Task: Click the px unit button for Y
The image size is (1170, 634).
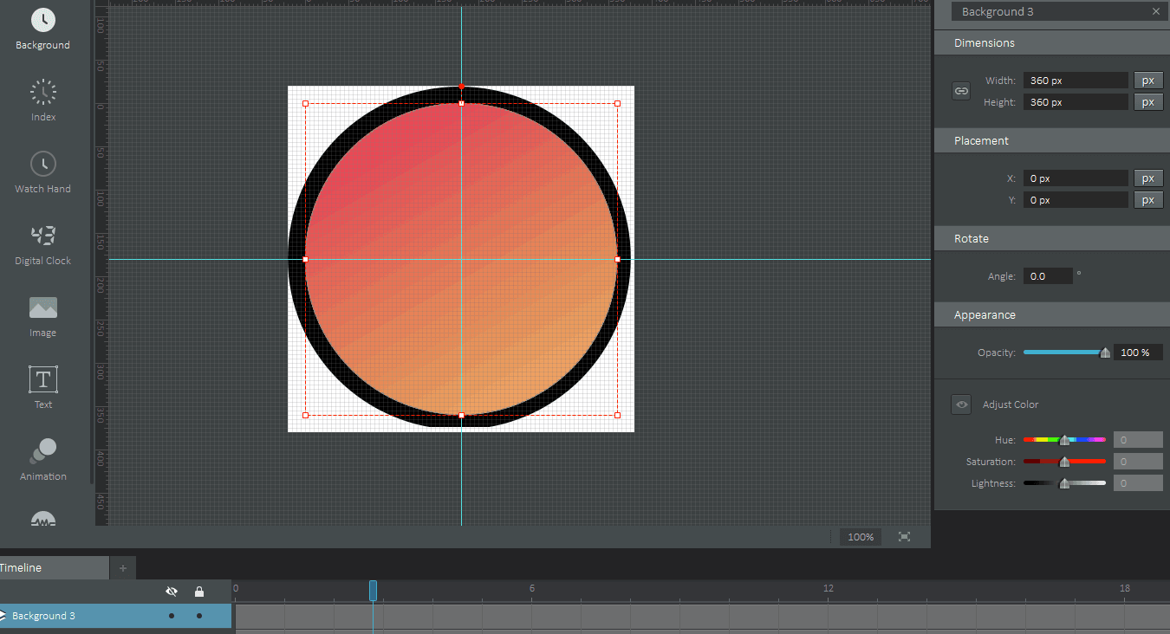Action: 1148,200
